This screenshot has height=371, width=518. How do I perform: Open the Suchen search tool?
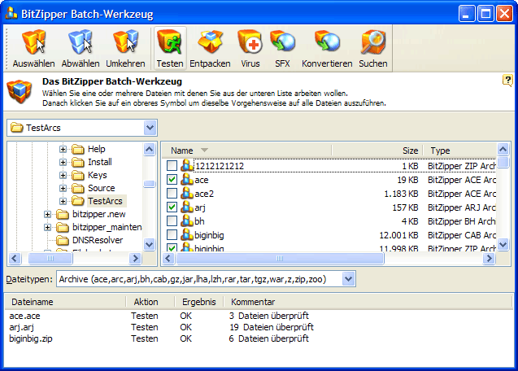click(x=373, y=48)
